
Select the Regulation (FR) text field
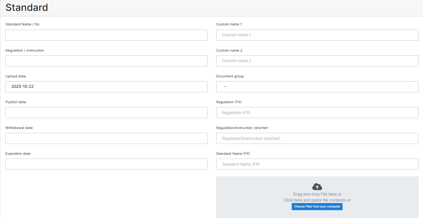coord(317,113)
